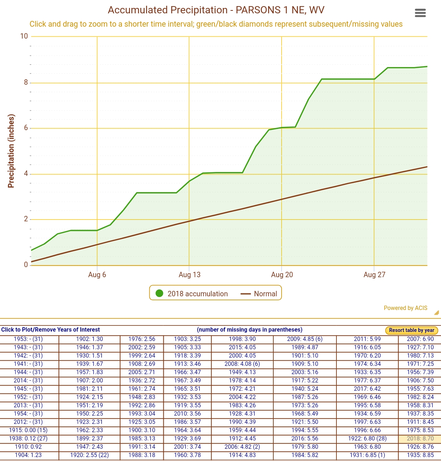Toggle the 2018 accumulation legend series
Viewport: 441px width, 461px height.
point(192,294)
